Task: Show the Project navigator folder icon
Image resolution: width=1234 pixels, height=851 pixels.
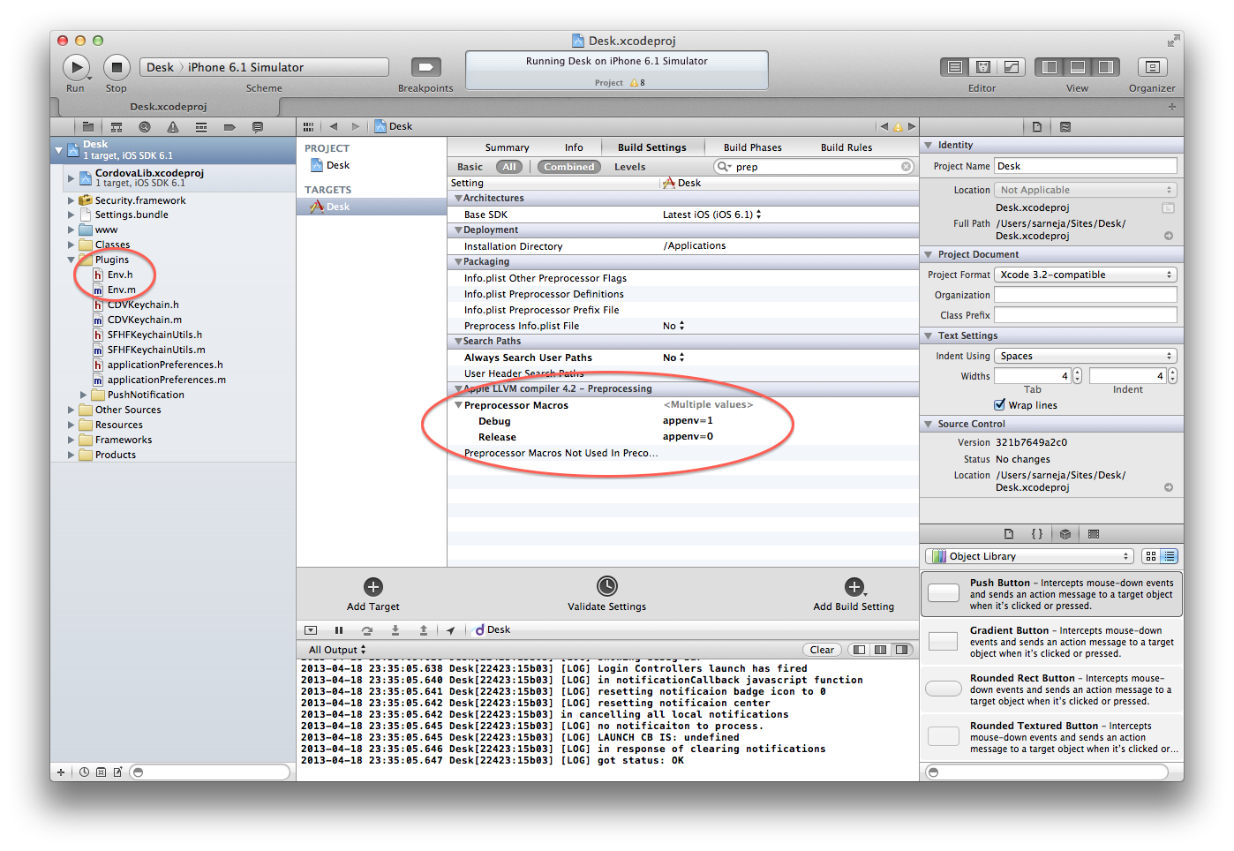Action: coord(88,127)
